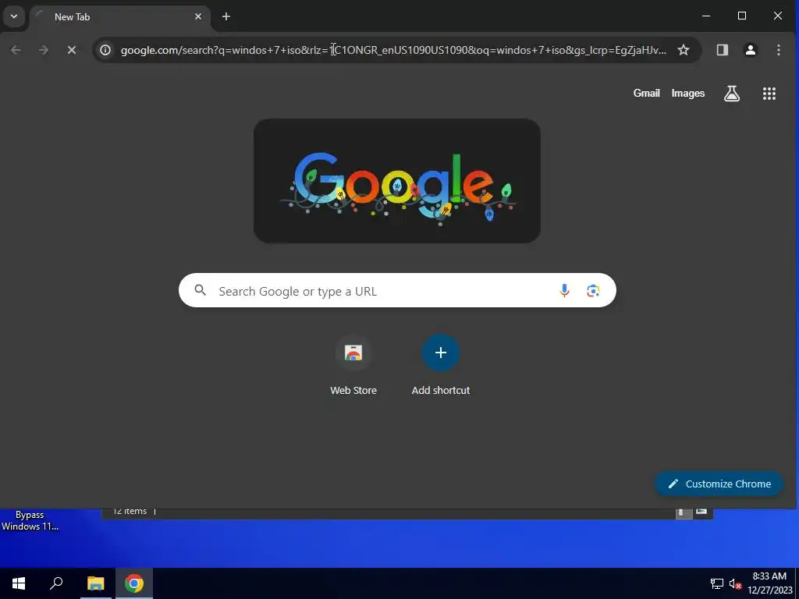Click the Chrome taskbar icon
Viewport: 799px width, 599px height.
click(134, 583)
